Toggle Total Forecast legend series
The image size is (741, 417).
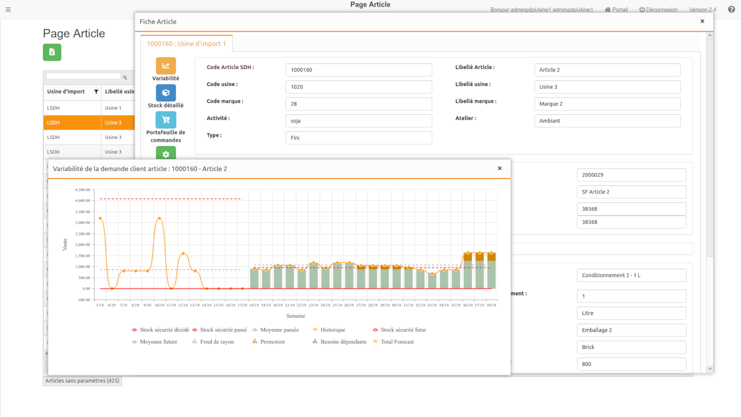393,341
